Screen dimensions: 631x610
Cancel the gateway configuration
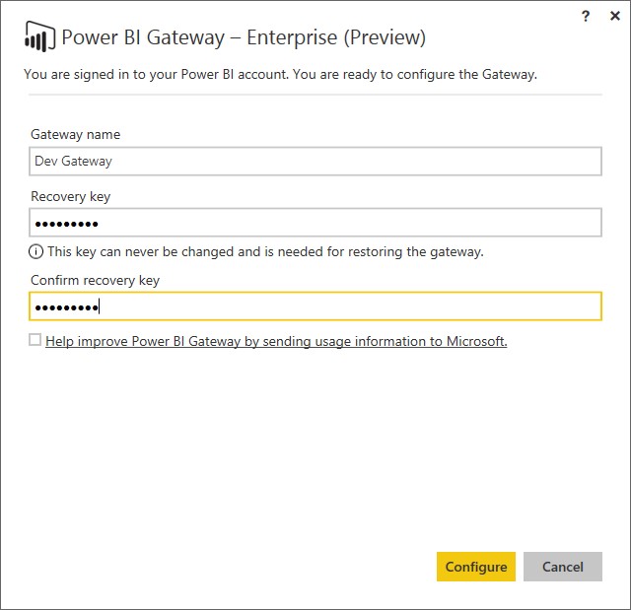563,567
